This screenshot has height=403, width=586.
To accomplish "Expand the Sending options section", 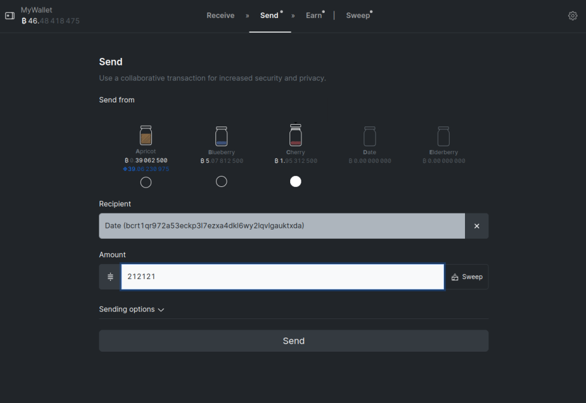I will (x=132, y=309).
